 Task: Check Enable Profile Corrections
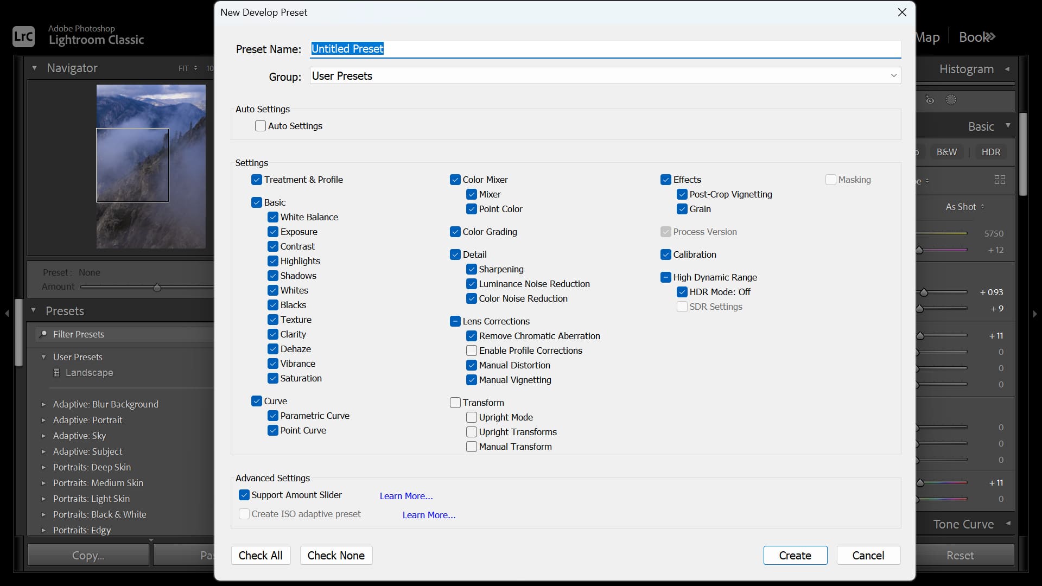coord(472,351)
